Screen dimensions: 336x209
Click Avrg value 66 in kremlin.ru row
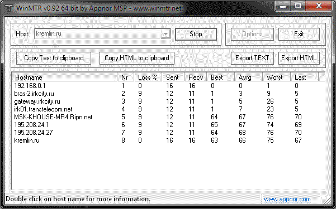point(242,140)
